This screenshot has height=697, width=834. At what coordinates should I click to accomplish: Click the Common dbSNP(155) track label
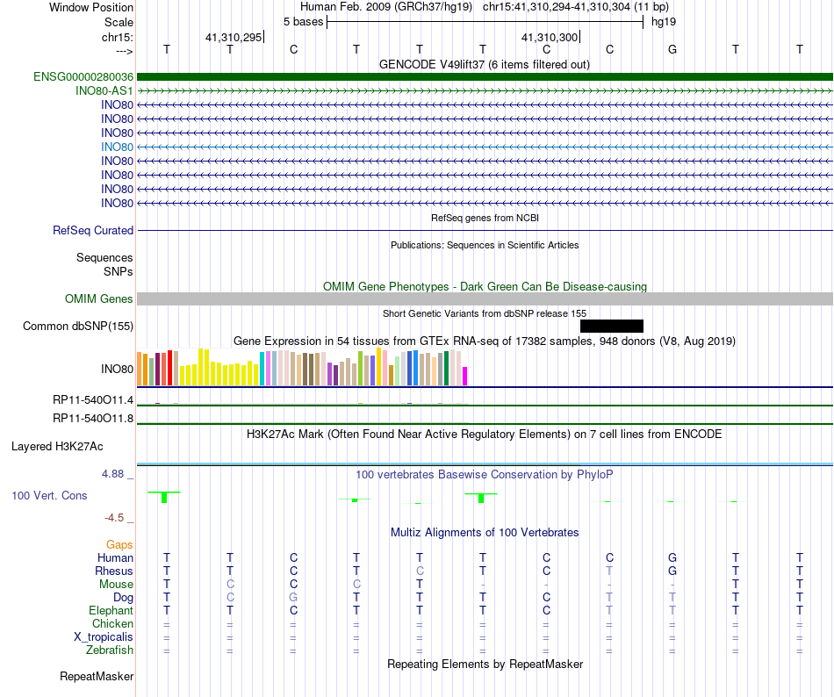(78, 326)
